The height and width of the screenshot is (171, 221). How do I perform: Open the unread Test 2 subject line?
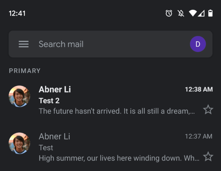[49, 100]
